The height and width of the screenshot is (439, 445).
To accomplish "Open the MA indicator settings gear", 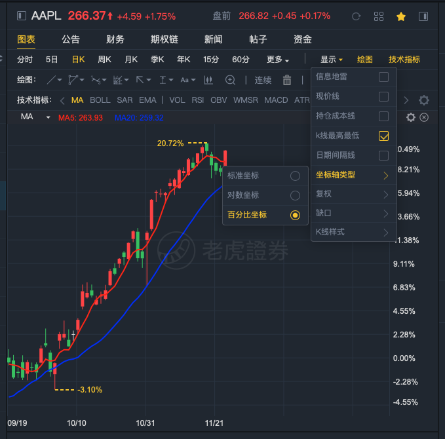I will click(x=411, y=117).
